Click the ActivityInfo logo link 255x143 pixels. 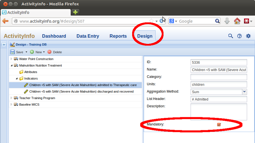[x=19, y=36]
